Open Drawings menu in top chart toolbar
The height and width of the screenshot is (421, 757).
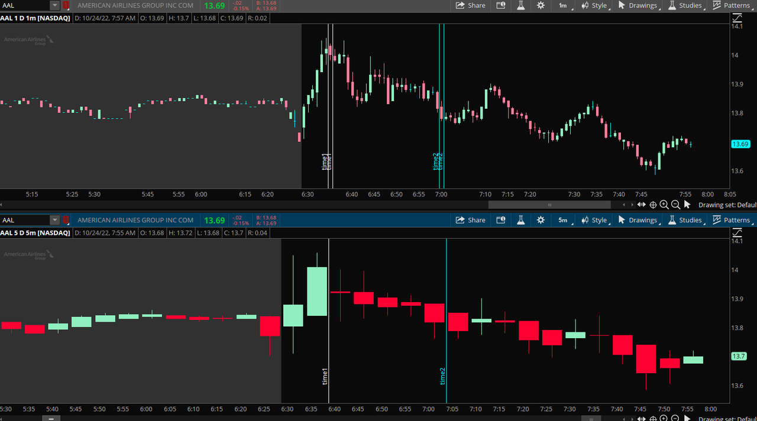click(x=638, y=5)
